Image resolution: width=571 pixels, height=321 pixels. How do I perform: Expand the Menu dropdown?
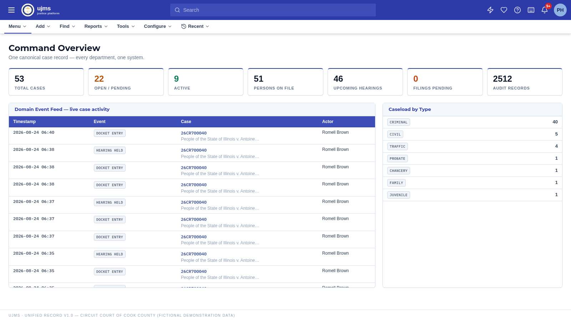17,26
